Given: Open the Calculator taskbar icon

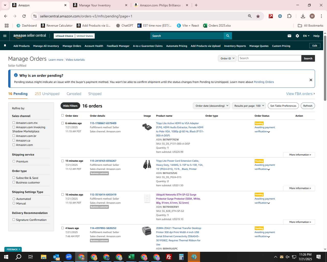Looking at the screenshot, I should (181, 257).
